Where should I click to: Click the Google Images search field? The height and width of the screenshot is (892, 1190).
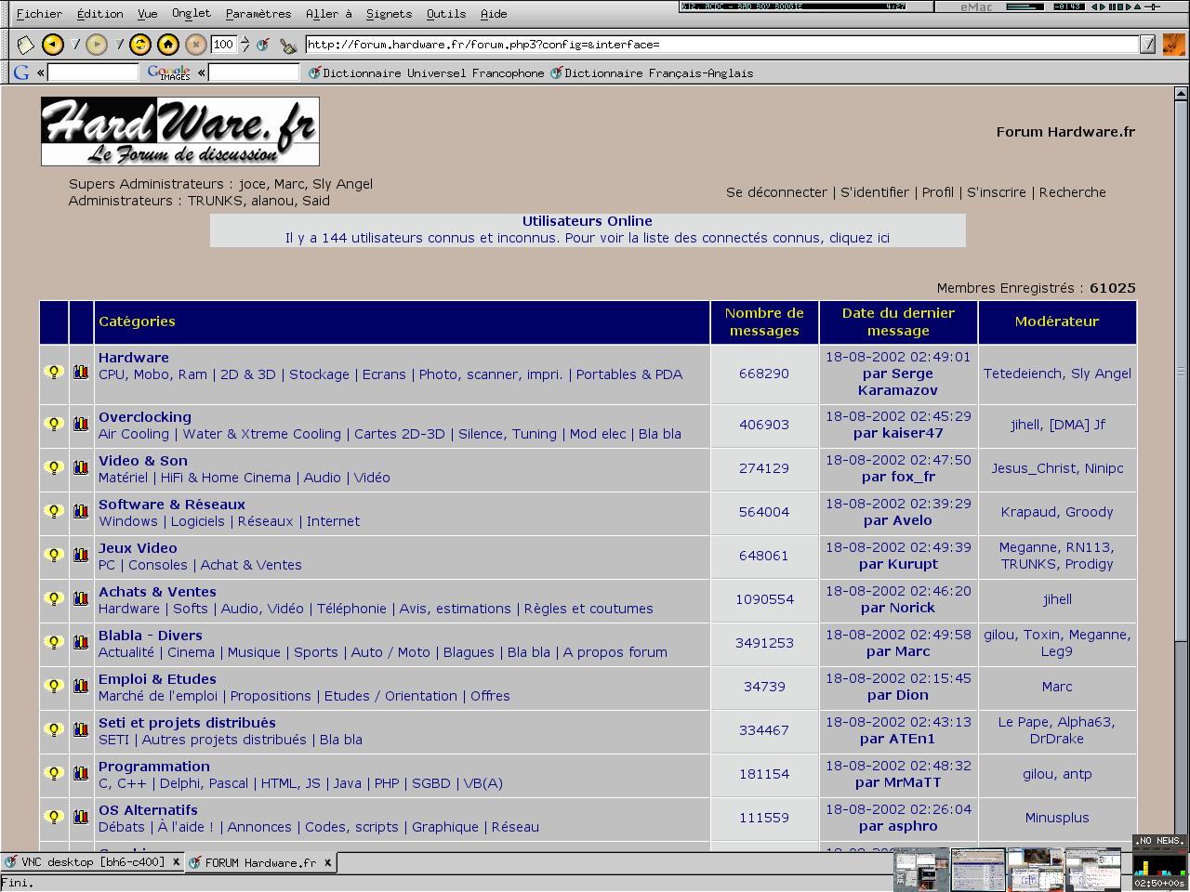(253, 72)
